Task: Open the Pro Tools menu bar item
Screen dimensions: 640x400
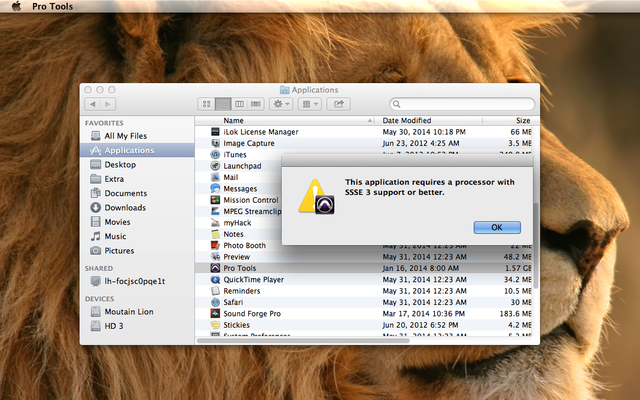Action: (53, 7)
